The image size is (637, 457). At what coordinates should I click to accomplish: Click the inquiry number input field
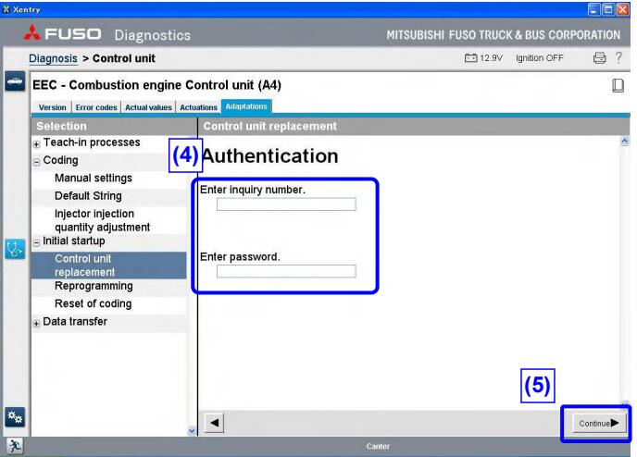286,204
